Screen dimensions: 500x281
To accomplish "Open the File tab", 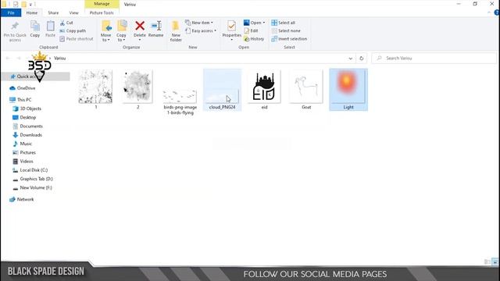I will 11,12.
